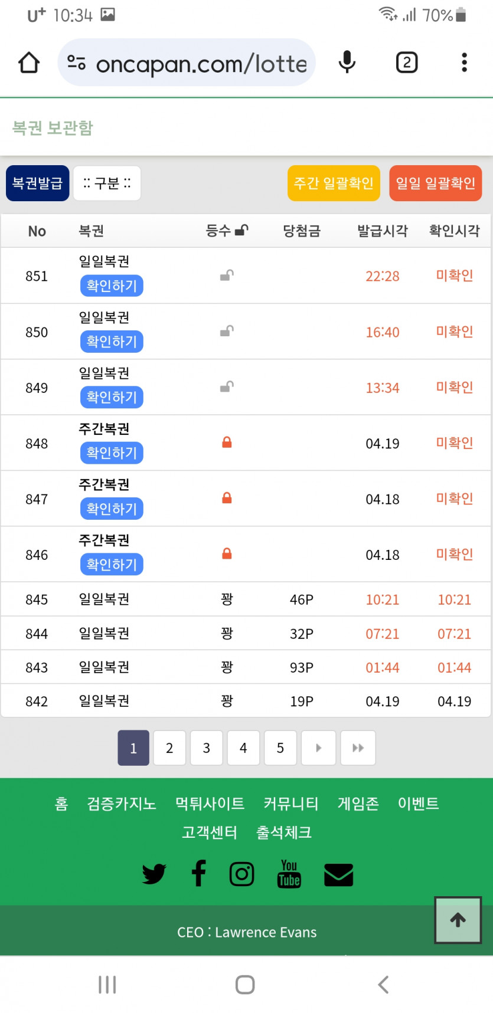Open the Twitter social link
This screenshot has height=1013, width=493.
tap(154, 874)
